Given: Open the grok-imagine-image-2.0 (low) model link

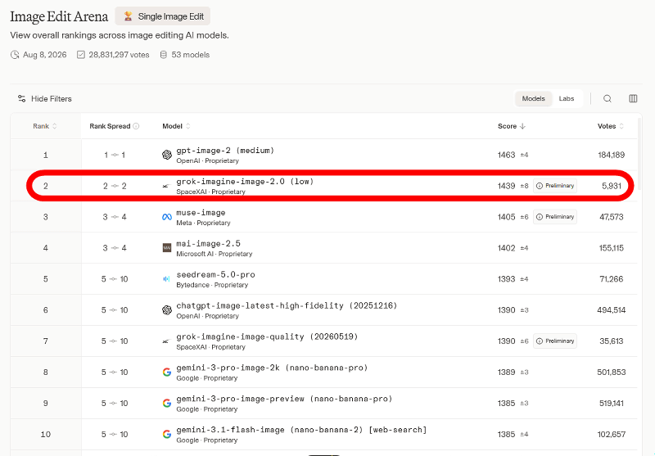Looking at the screenshot, I should coord(245,181).
